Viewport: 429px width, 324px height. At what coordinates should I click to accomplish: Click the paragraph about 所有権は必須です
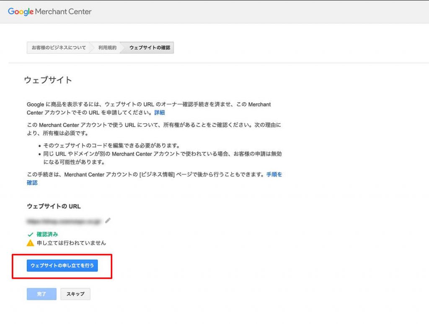[x=154, y=129]
